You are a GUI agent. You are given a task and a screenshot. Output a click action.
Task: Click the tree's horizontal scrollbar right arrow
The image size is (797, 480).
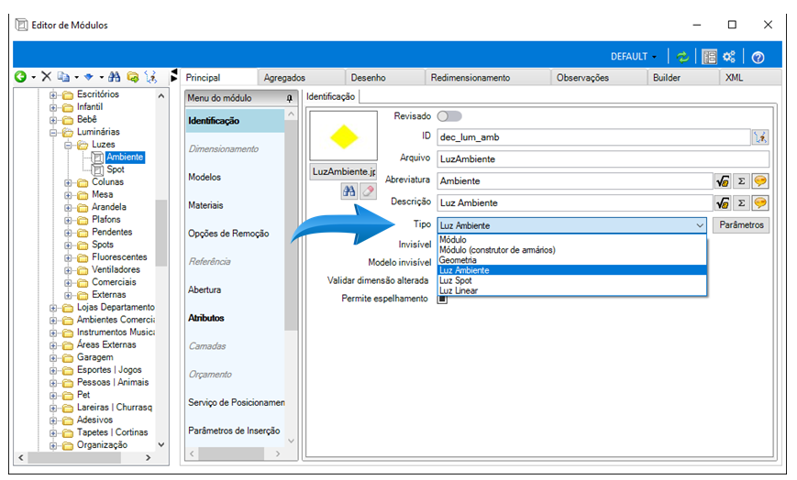pos(148,458)
